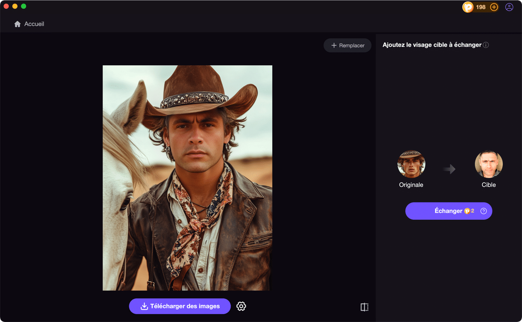Click the Échanger face swap button
The width and height of the screenshot is (522, 322).
[x=448, y=211]
